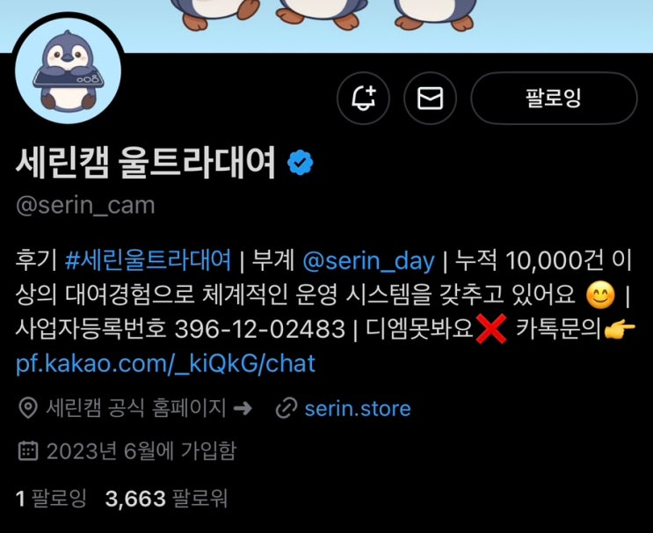The width and height of the screenshot is (653, 533).
Task: Tap the penguin header banner image
Action: (x=327, y=26)
